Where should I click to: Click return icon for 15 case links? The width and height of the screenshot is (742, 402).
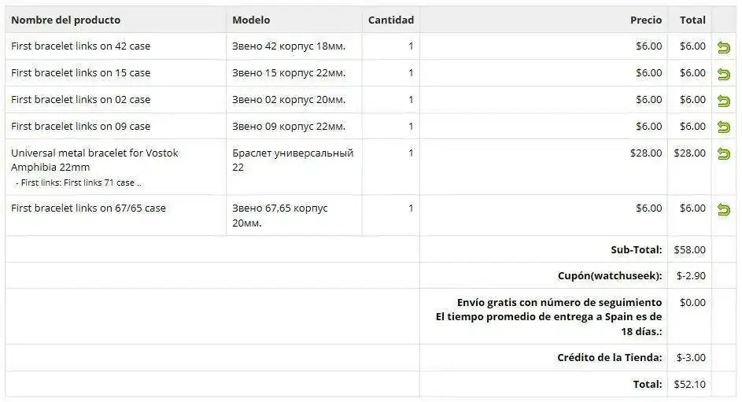click(x=724, y=74)
